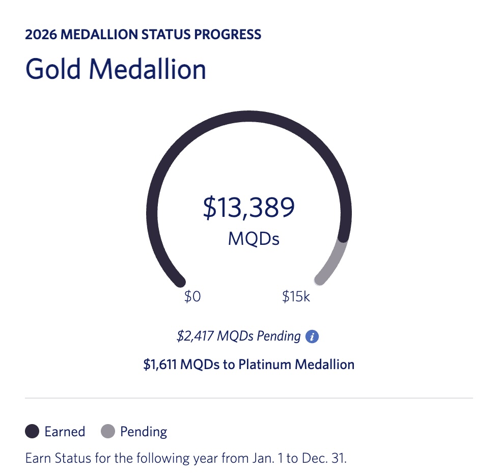The image size is (500, 476).
Task: Click the MQDs label under the amount
Action: point(254,238)
